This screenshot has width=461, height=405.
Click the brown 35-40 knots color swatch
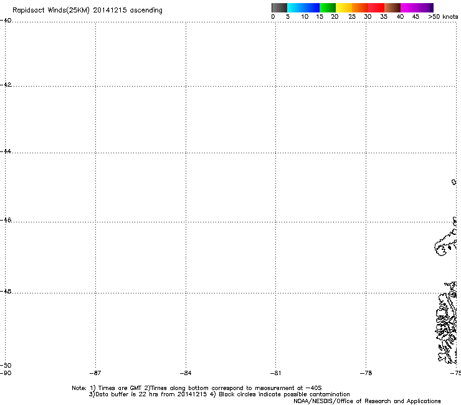[392, 7]
